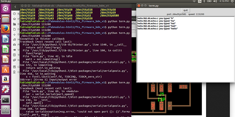Open LibreOffice Writer from the launcher
The width and height of the screenshot is (235, 117).
pyautogui.click(x=6, y=39)
